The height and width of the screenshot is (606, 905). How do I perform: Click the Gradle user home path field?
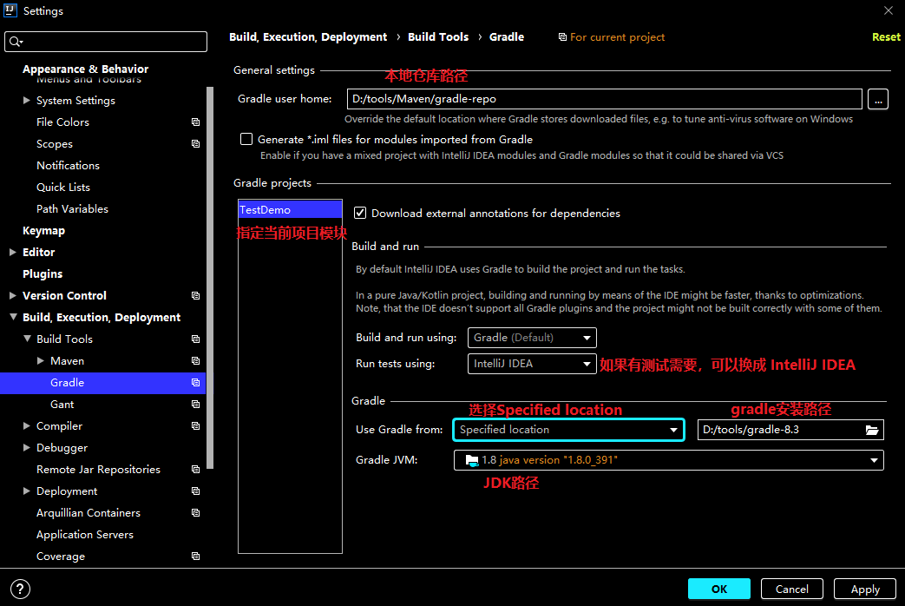[x=604, y=99]
